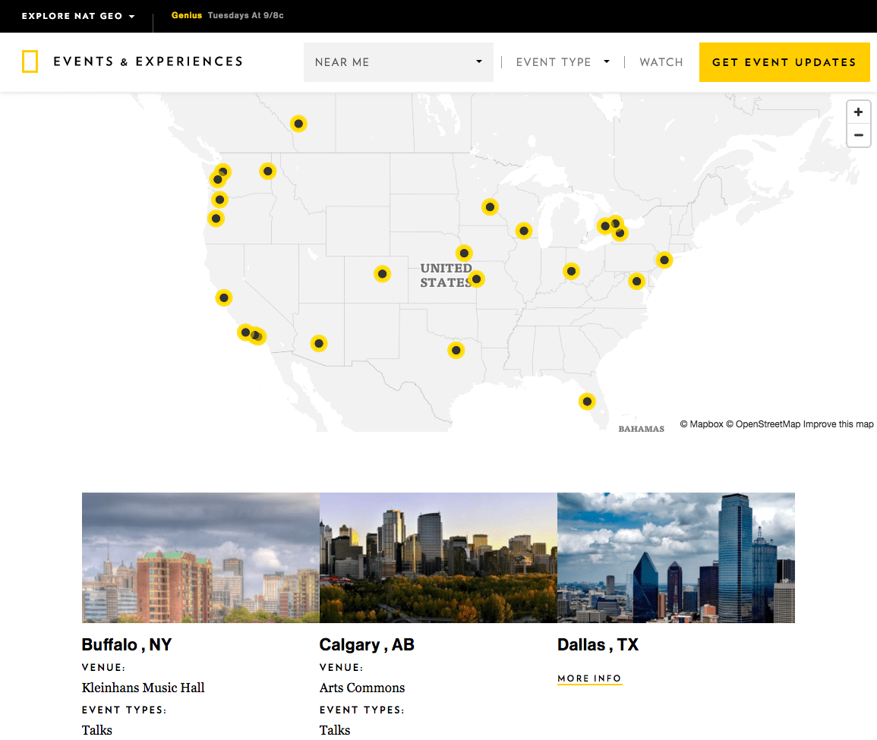Expand the Event Type dropdown
Screen dimensions: 877x740
562,62
